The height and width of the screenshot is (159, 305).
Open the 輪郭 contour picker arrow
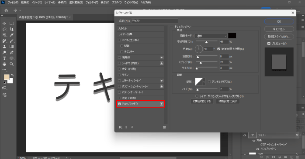point(204,82)
